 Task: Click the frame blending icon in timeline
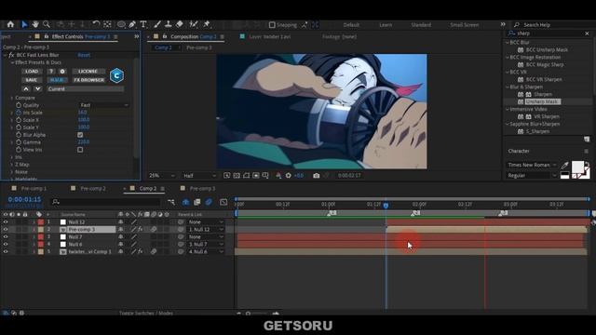point(196,202)
